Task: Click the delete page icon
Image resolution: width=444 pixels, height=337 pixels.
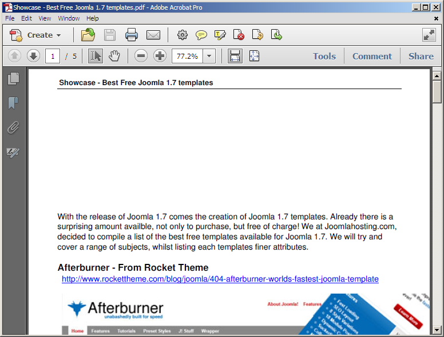Action: point(239,35)
